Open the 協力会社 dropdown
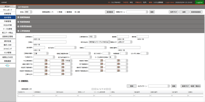Screen dimensions: 205x102 click(x=66, y=47)
